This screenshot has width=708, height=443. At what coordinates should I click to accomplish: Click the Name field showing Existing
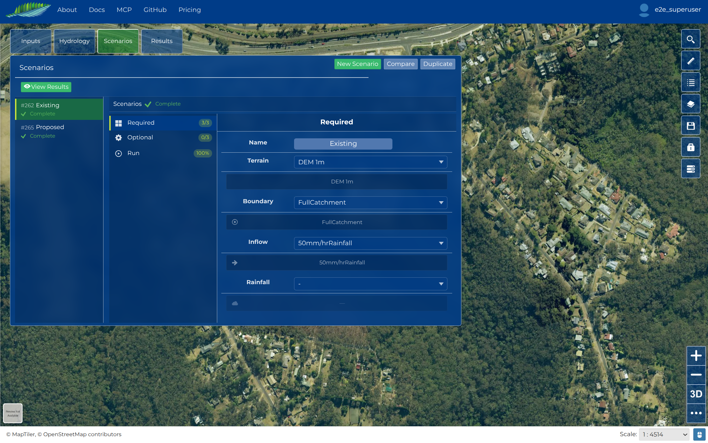coord(343,144)
